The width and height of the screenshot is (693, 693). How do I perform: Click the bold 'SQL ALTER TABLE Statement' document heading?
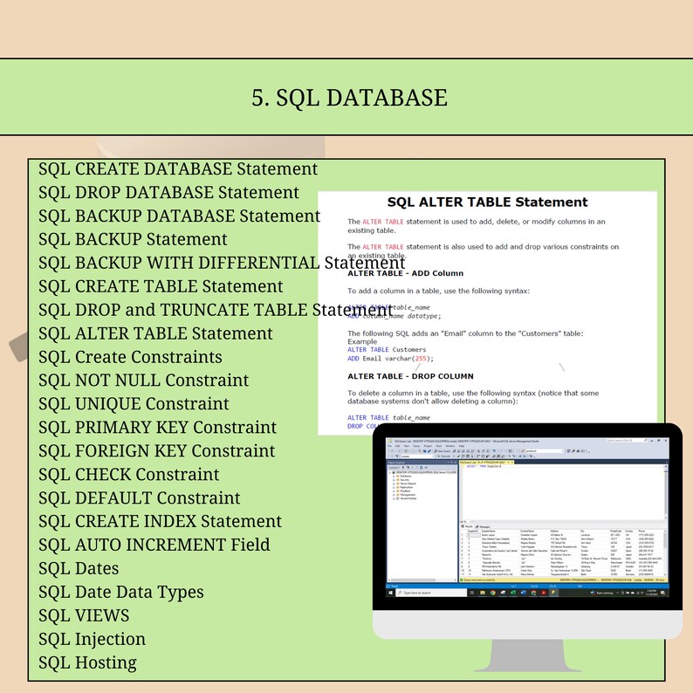488,202
